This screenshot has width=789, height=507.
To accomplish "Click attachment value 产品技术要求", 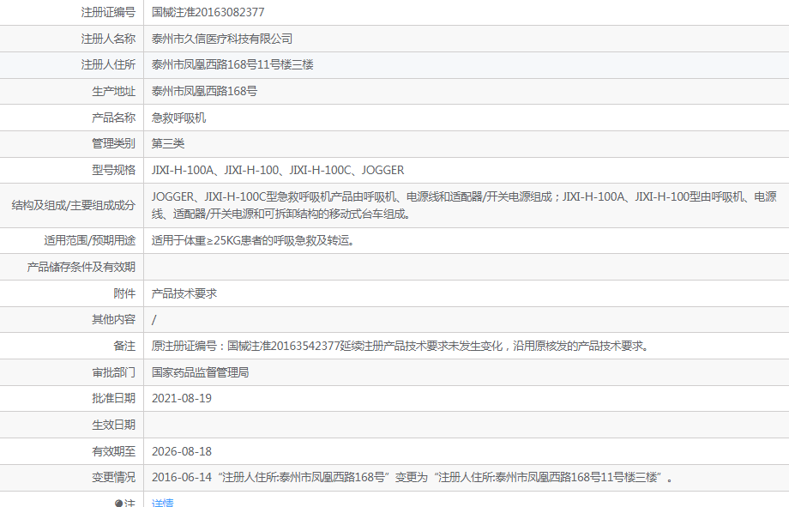I will 184,293.
